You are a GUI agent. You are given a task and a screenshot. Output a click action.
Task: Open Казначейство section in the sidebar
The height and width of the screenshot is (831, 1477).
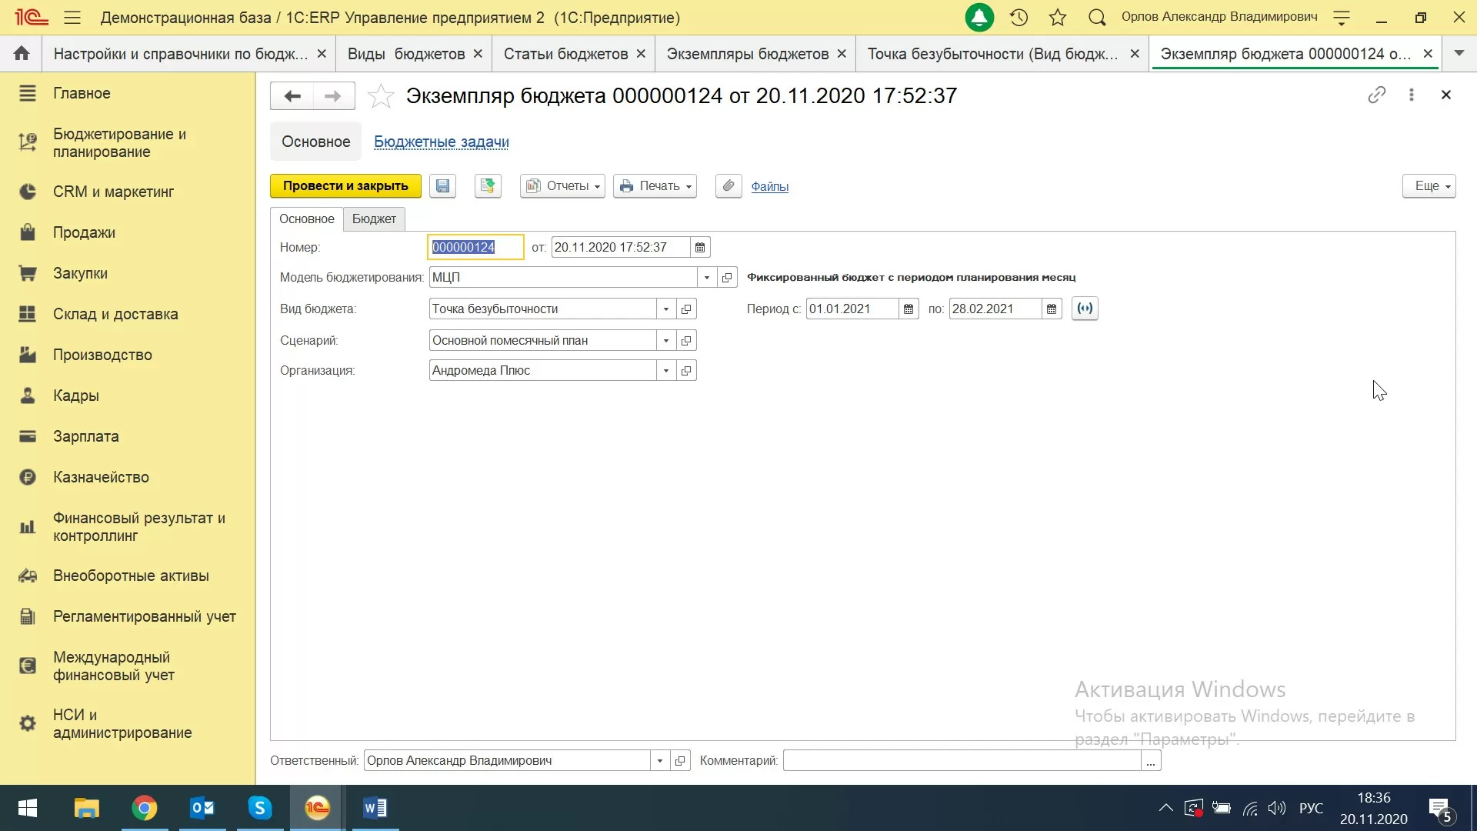[x=101, y=477]
